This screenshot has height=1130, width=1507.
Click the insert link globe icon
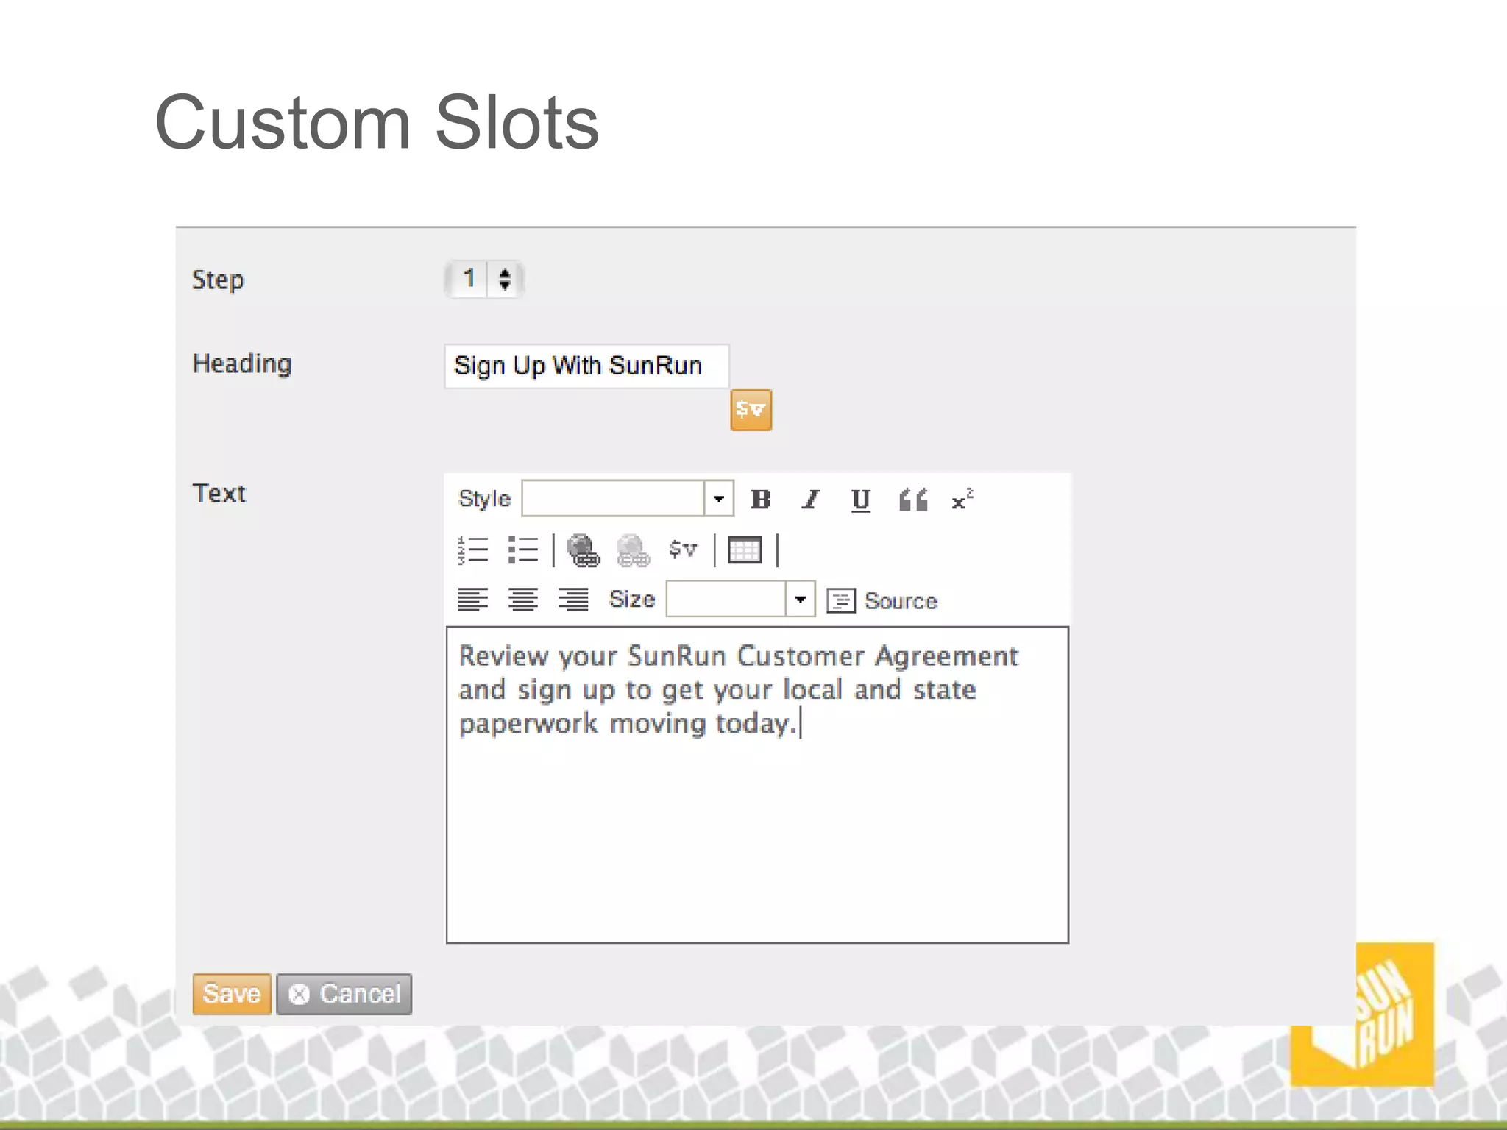point(584,550)
